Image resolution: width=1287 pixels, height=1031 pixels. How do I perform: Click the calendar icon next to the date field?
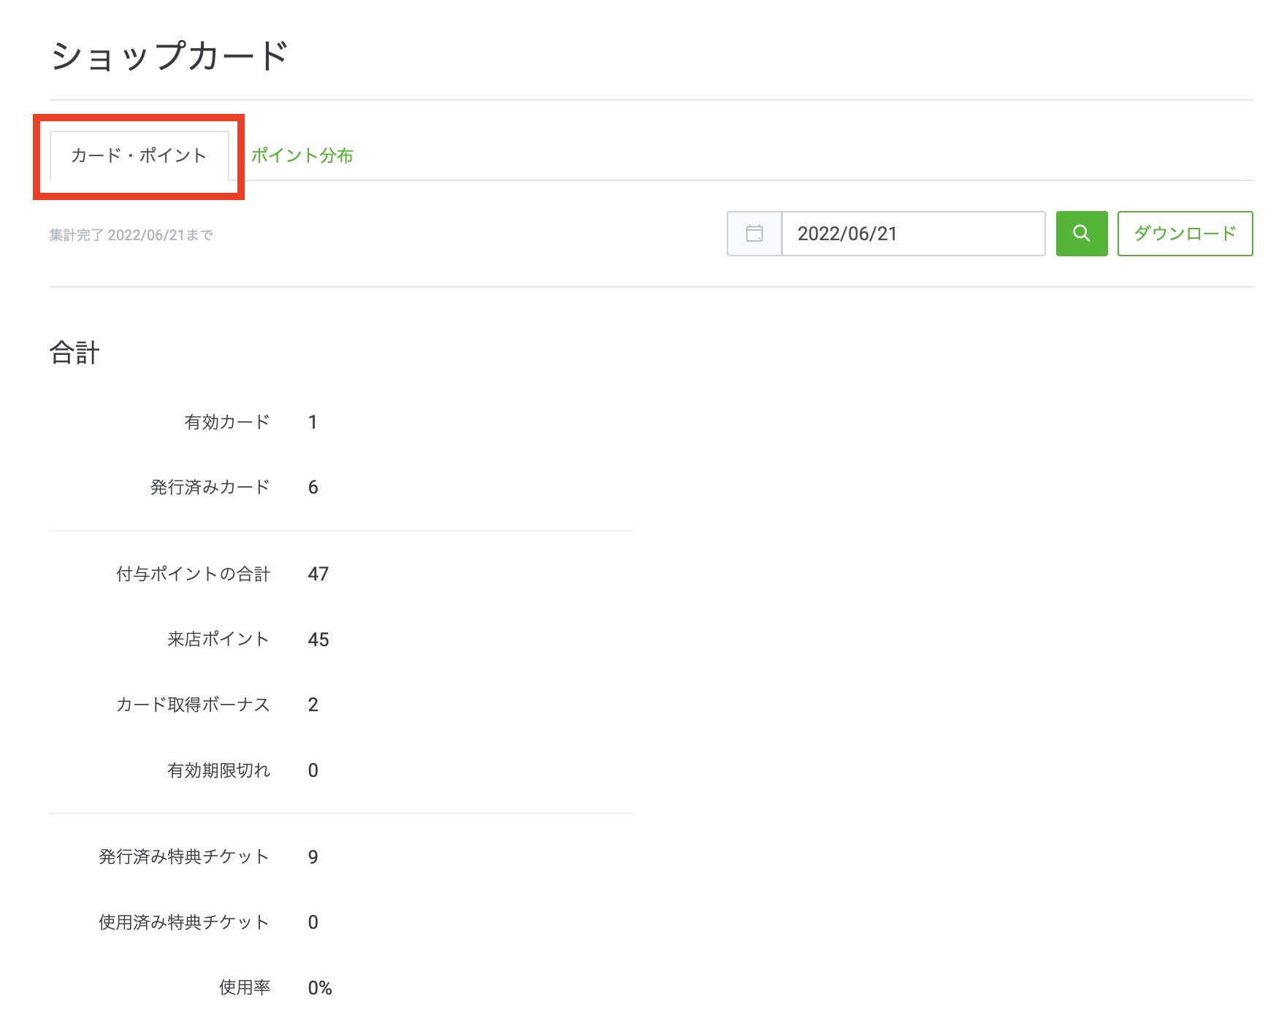click(753, 234)
